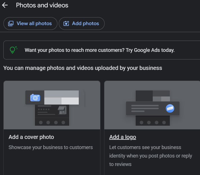Open the Google Ads promotion banner
The image size is (200, 175).
[102, 50]
